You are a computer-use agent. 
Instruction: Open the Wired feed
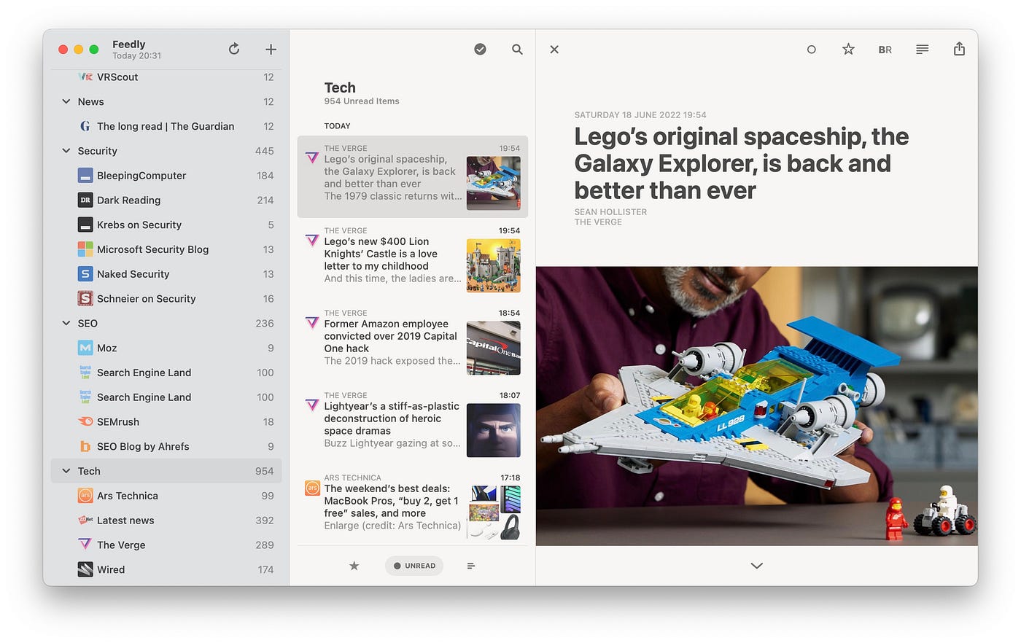[166, 569]
